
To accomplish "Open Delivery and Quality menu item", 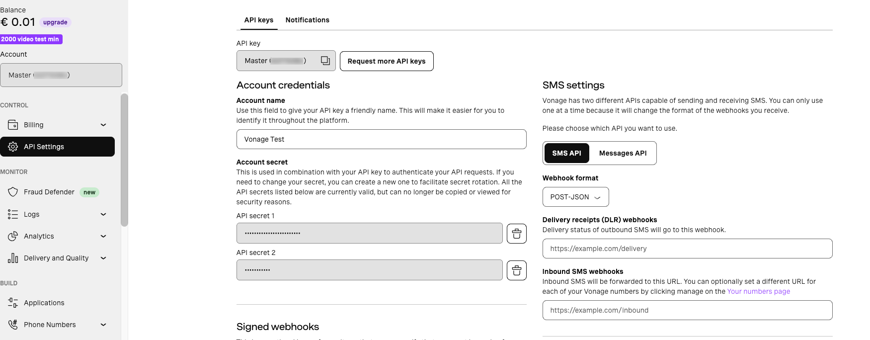I will pyautogui.click(x=57, y=258).
